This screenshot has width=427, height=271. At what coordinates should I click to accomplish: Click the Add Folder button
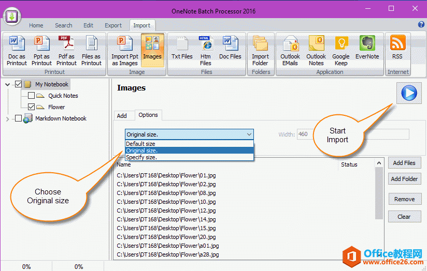coord(405,179)
